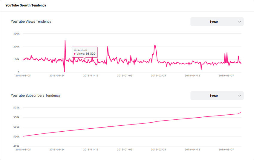Click the views peak near 2019-02-21
254x160 pixels.
pos(155,45)
